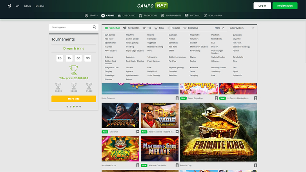This screenshot has height=172, width=306.
Task: Filter by Push Gaming provider
Action: pyautogui.click(x=153, y=61)
